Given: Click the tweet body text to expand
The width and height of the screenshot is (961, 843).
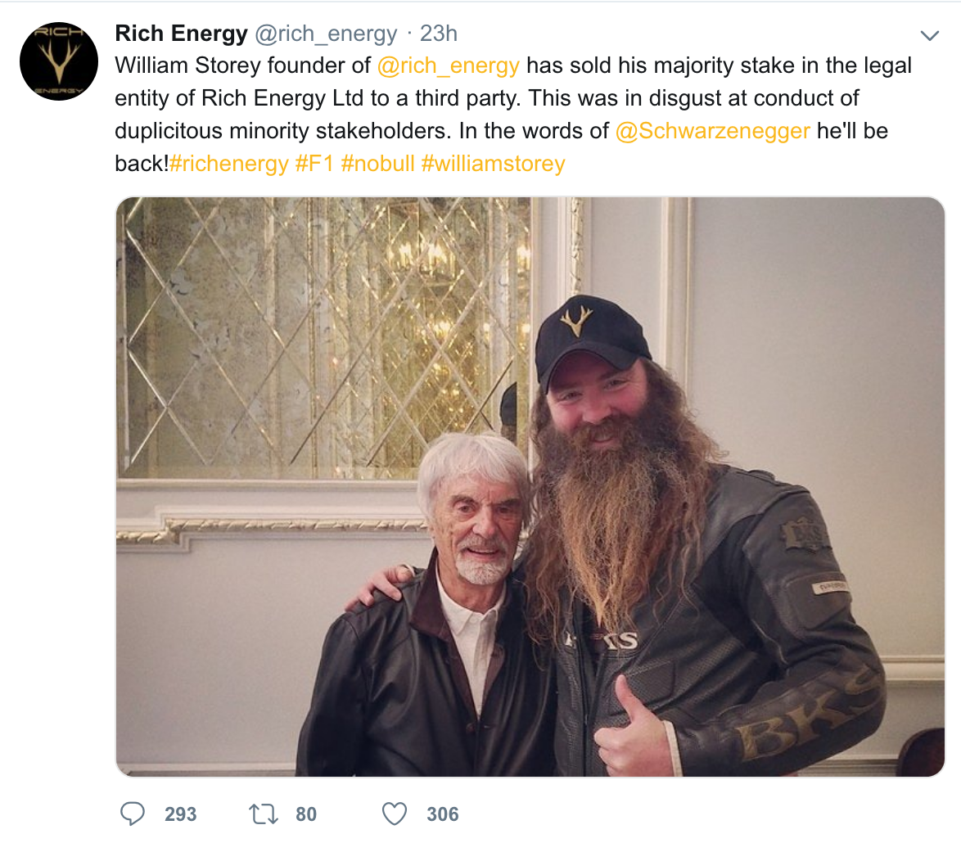Looking at the screenshot, I should (513, 115).
